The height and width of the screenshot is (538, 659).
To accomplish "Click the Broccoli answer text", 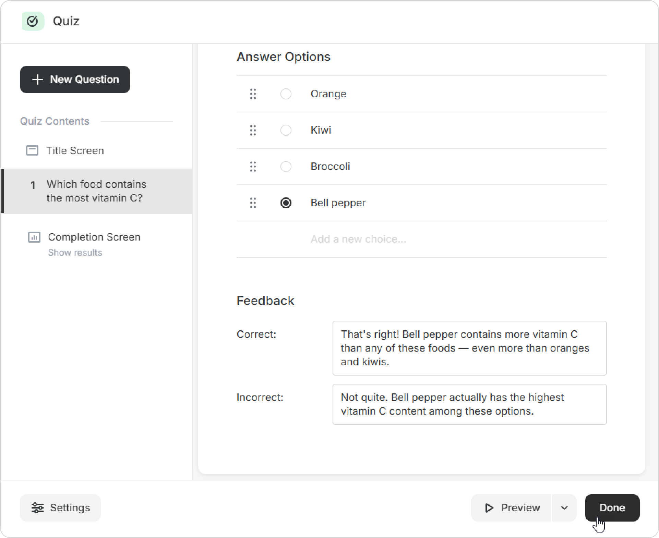I will [x=331, y=167].
